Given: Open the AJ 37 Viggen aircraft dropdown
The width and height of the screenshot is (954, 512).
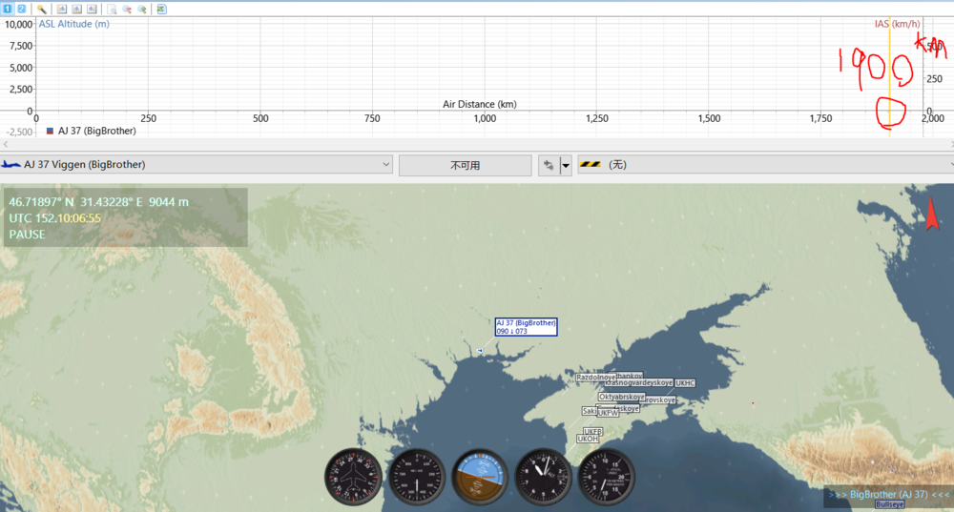Looking at the screenshot, I should (x=197, y=165).
